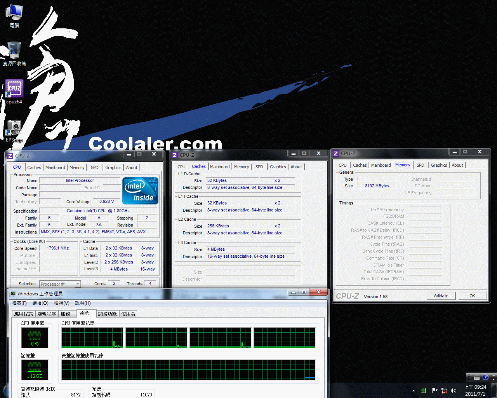Open the network status icon with red X
Viewport: 497px width, 398px height.
point(444,391)
